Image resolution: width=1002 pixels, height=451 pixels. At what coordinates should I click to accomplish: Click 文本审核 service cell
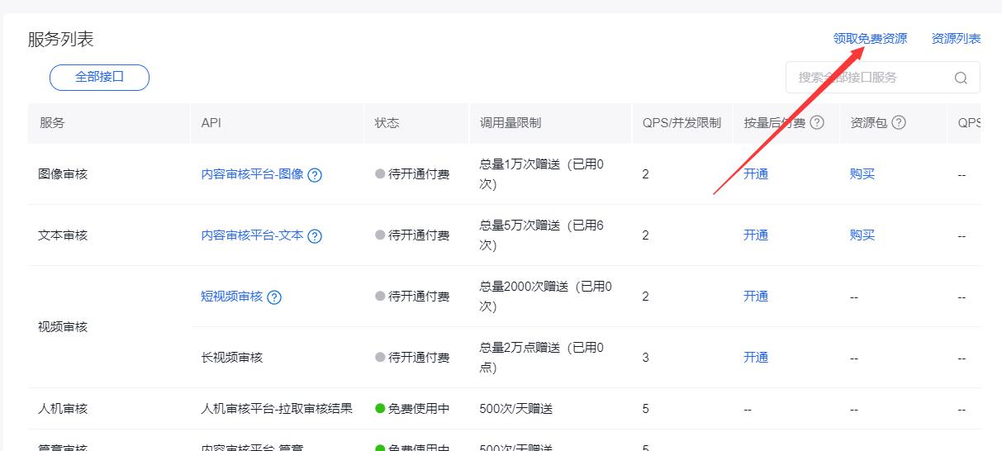pos(63,235)
